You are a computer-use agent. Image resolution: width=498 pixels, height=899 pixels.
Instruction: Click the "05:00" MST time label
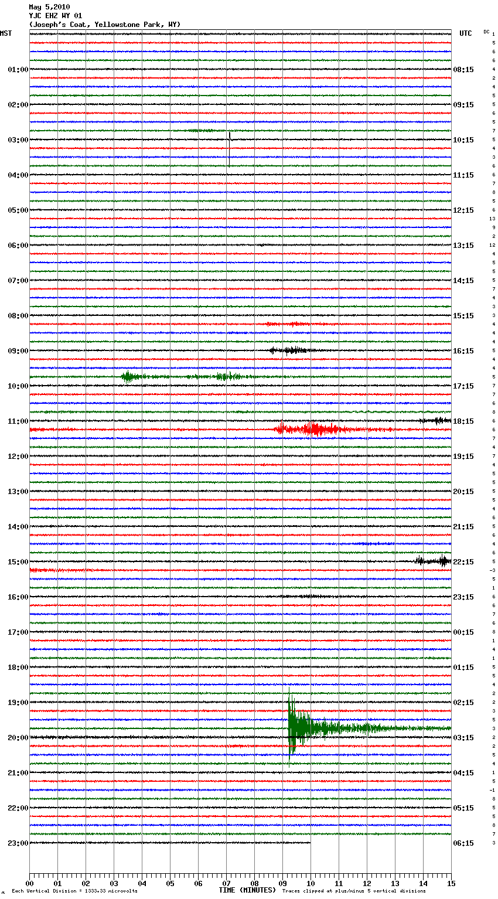[18, 210]
